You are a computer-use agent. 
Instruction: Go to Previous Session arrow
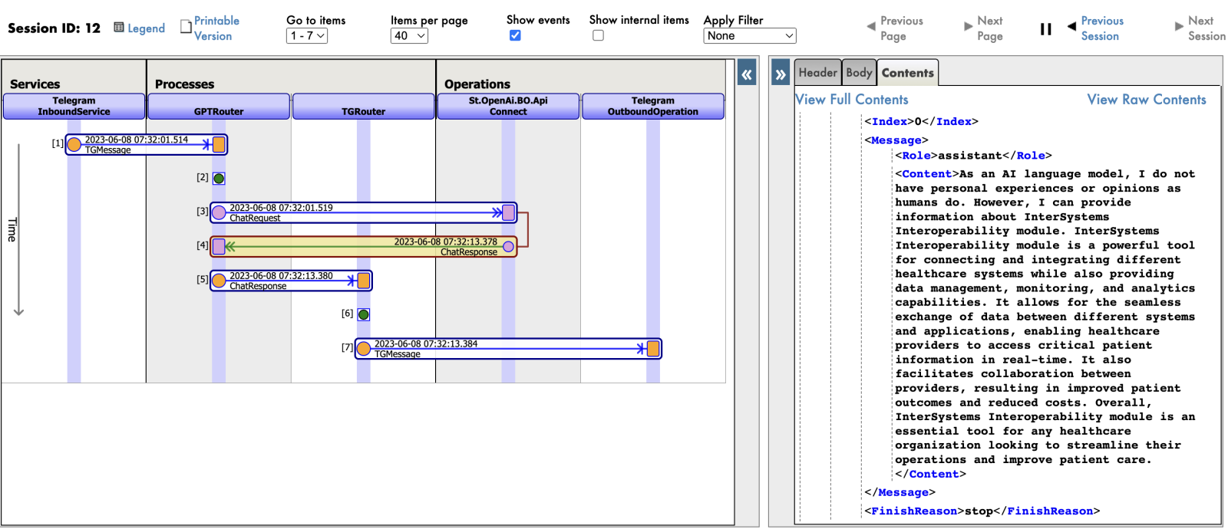click(x=1071, y=27)
